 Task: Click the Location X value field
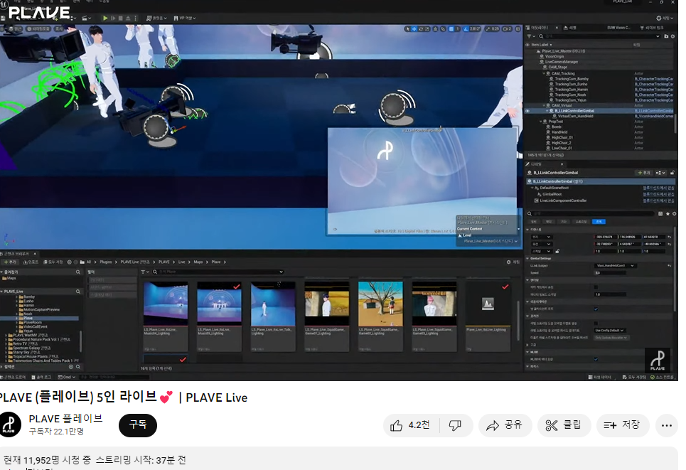pos(605,237)
